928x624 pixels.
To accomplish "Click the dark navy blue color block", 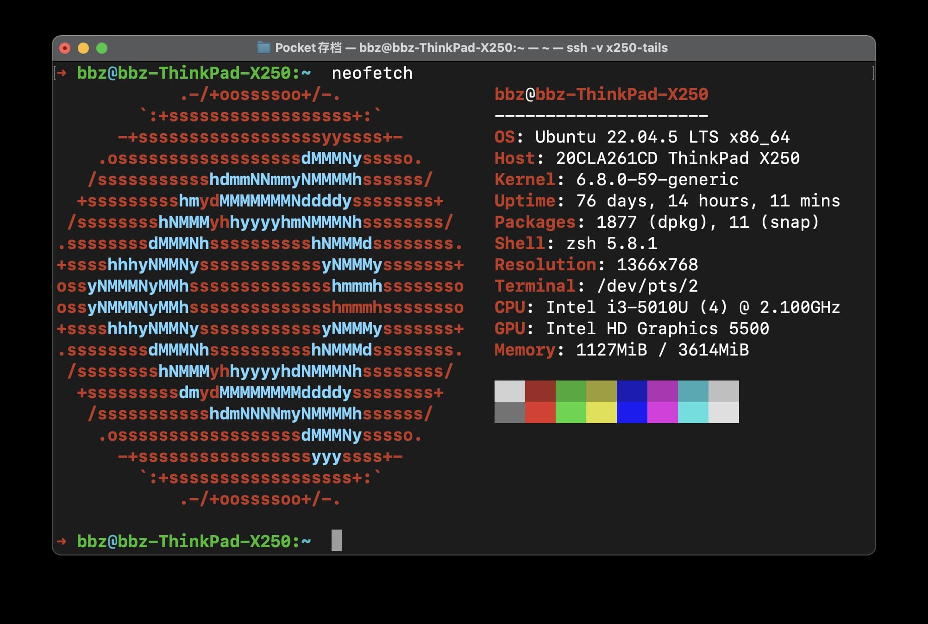I will [632, 391].
